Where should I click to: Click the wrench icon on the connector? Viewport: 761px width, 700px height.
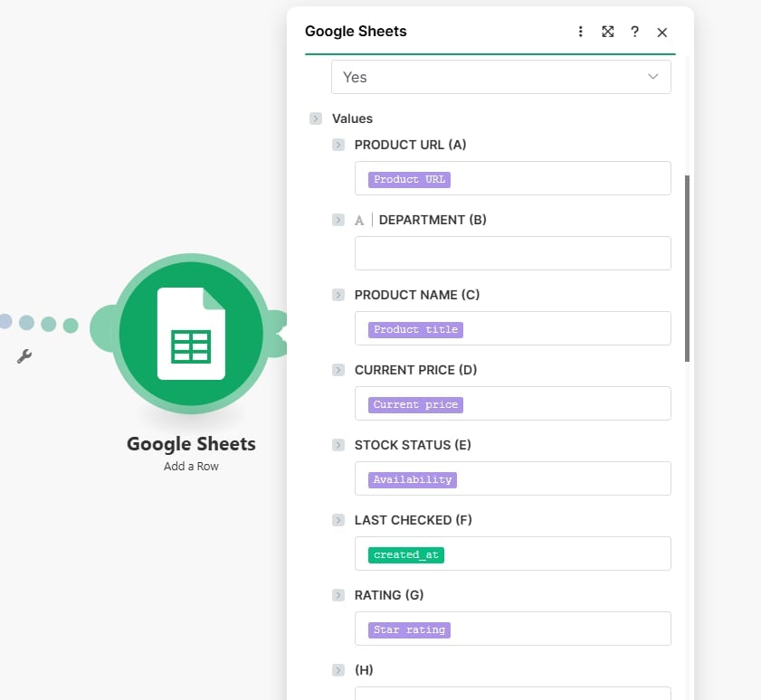[x=24, y=356]
